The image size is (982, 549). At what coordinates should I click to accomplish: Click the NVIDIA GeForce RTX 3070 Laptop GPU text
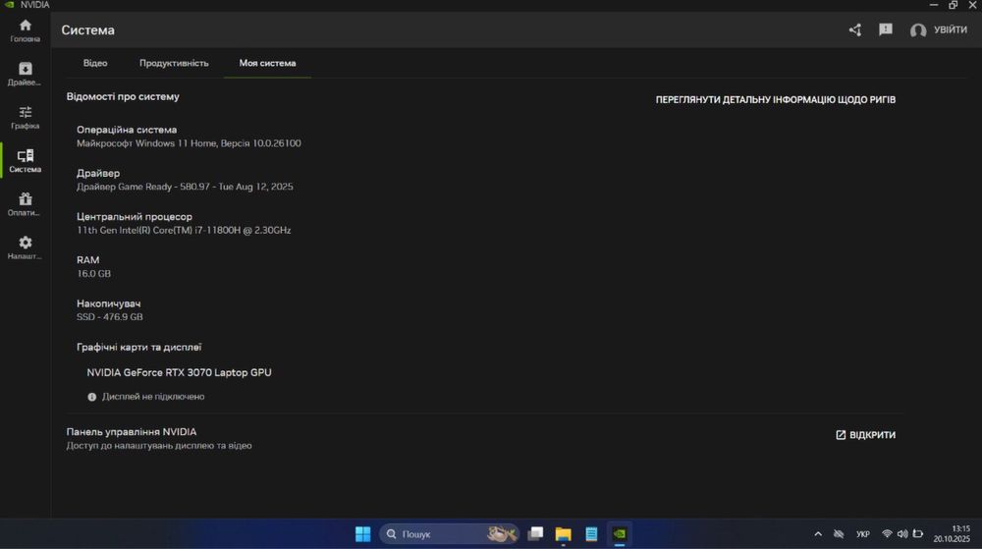coord(179,372)
